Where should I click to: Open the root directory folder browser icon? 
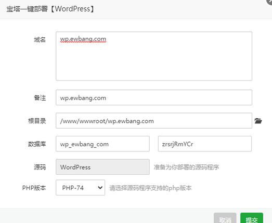[258, 121]
